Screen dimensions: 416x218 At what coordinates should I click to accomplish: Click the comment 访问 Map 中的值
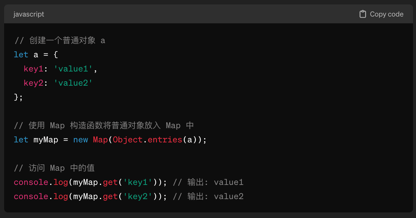54,168
